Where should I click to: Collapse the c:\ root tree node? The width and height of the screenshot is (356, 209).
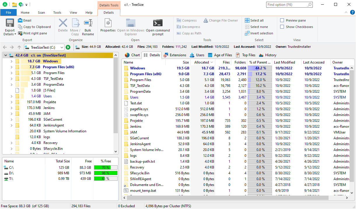tap(6, 55)
